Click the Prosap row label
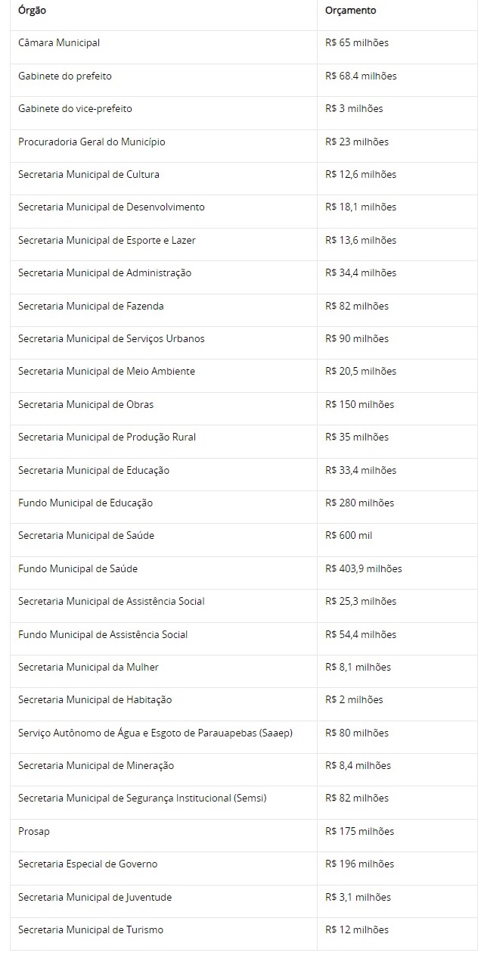481x962 pixels. click(x=34, y=831)
